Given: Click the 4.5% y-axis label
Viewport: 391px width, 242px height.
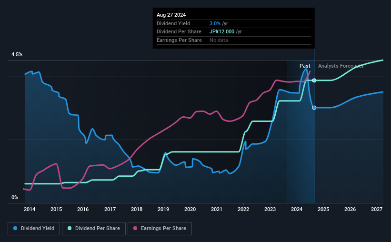Looking at the screenshot, I should click(17, 54).
